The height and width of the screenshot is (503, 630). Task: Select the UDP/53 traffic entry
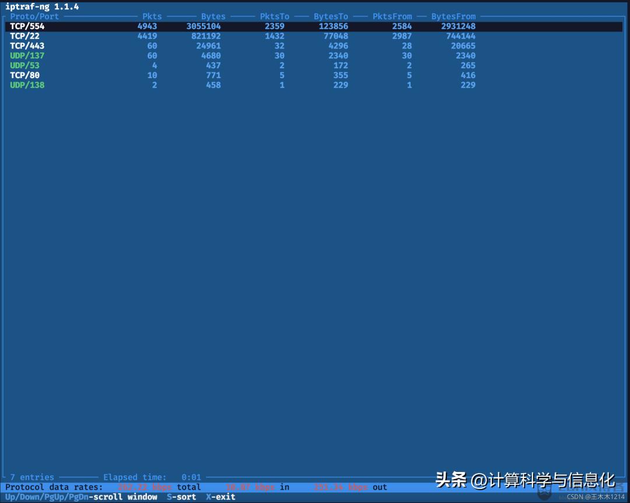click(x=24, y=65)
